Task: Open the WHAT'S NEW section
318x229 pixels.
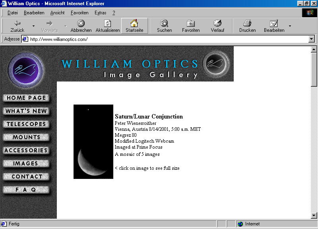Action: (26, 111)
